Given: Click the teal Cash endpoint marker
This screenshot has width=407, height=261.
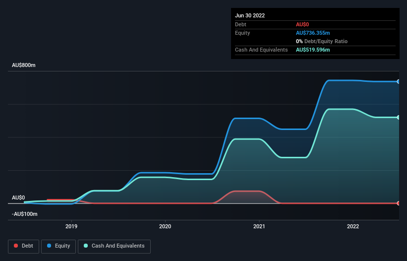Looking at the screenshot, I should (399, 118).
